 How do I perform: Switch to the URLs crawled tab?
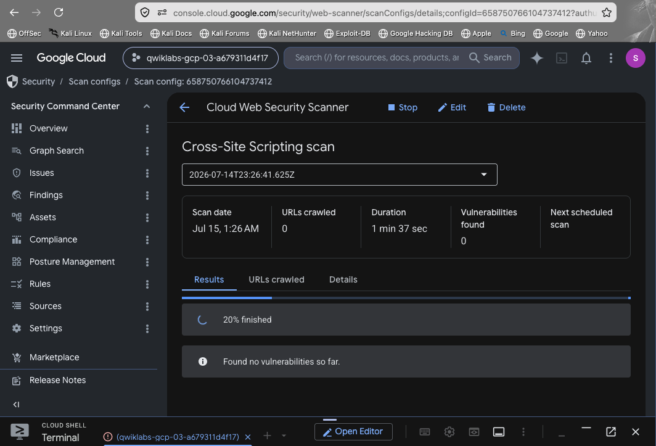pyautogui.click(x=277, y=279)
